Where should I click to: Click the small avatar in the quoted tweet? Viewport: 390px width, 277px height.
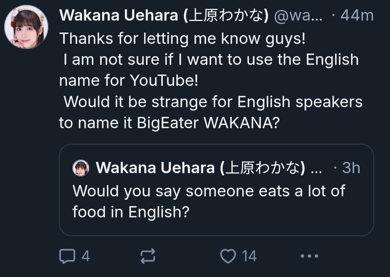(x=81, y=168)
